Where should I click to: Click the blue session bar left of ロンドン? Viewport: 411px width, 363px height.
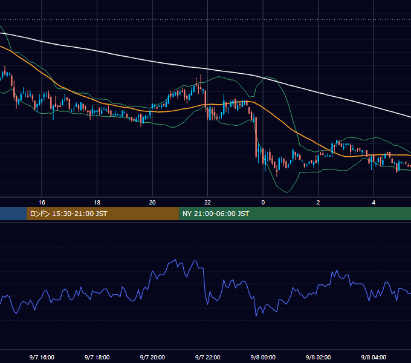(13, 214)
